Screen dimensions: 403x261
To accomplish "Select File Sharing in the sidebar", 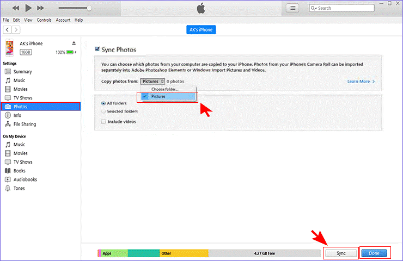I will (41, 124).
